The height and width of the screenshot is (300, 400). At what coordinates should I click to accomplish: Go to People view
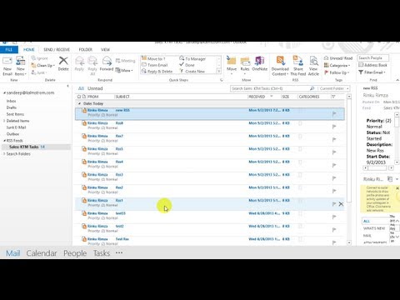pyautogui.click(x=75, y=253)
